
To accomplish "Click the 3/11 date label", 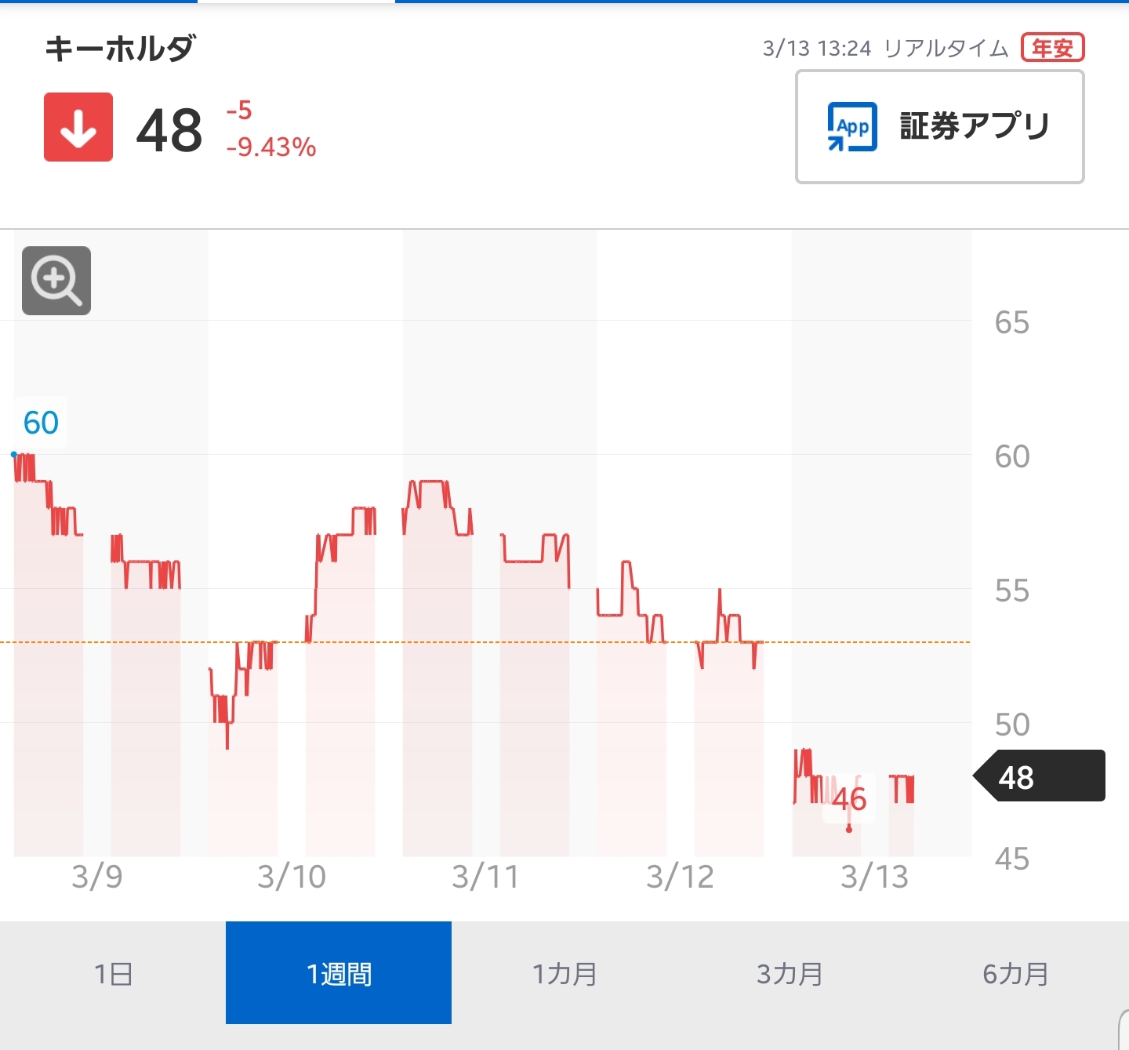I will coord(485,877).
